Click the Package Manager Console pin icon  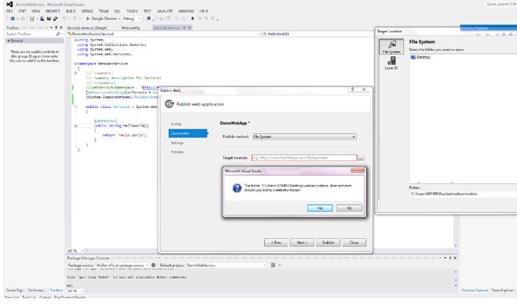pos(449,258)
